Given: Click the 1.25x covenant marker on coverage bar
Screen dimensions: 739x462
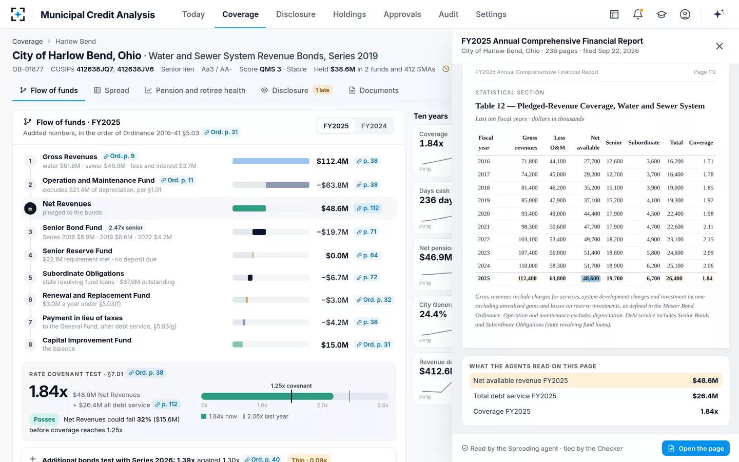Looking at the screenshot, I should click(291, 396).
